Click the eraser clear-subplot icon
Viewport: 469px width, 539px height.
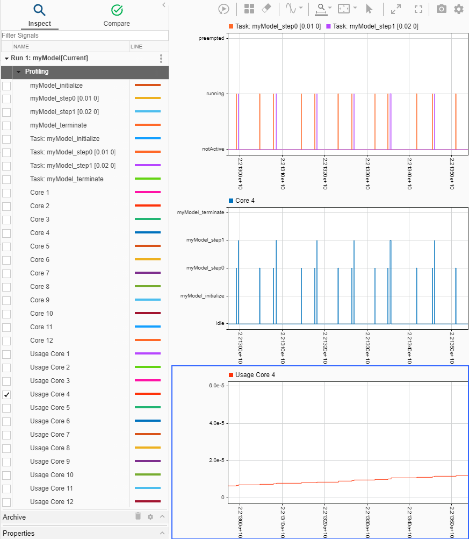[x=266, y=9]
